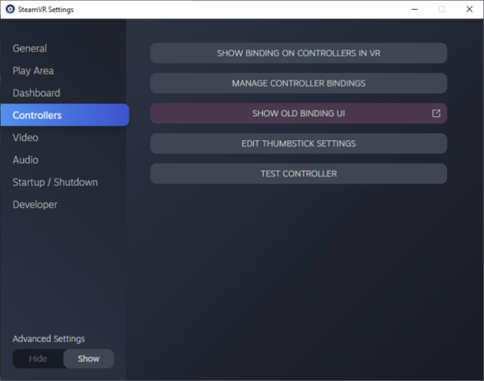Screen dimensions: 484x381
Task: Minimize the SteamVR Settings window
Action: tap(415, 9)
